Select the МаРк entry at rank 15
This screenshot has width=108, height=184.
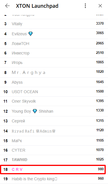click(x=54, y=141)
